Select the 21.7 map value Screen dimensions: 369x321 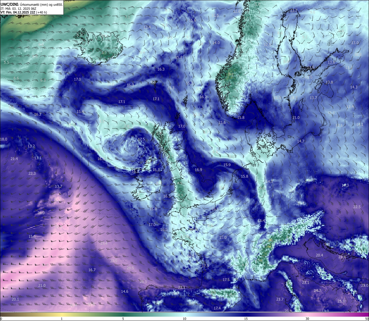(x=280, y=300)
